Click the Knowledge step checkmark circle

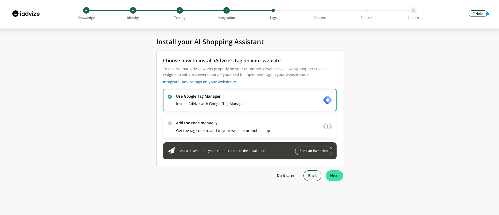click(86, 10)
